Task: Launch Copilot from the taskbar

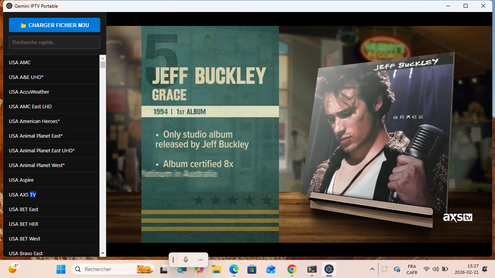Action: point(199,269)
